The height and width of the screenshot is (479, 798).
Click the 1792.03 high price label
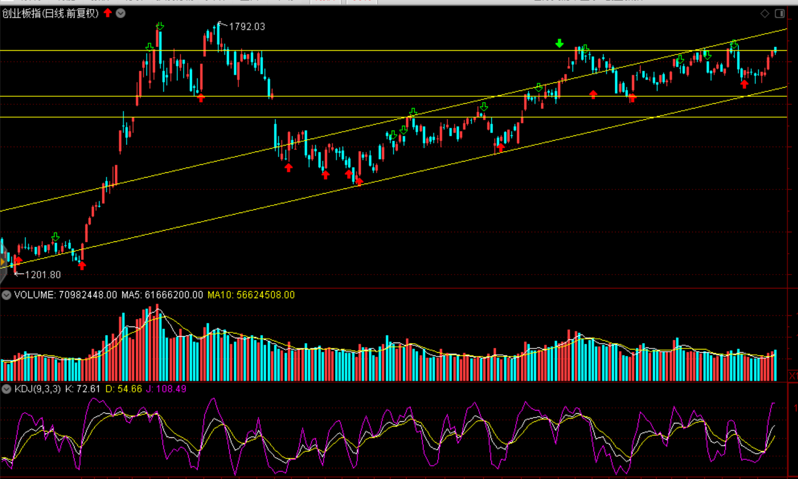click(x=247, y=27)
